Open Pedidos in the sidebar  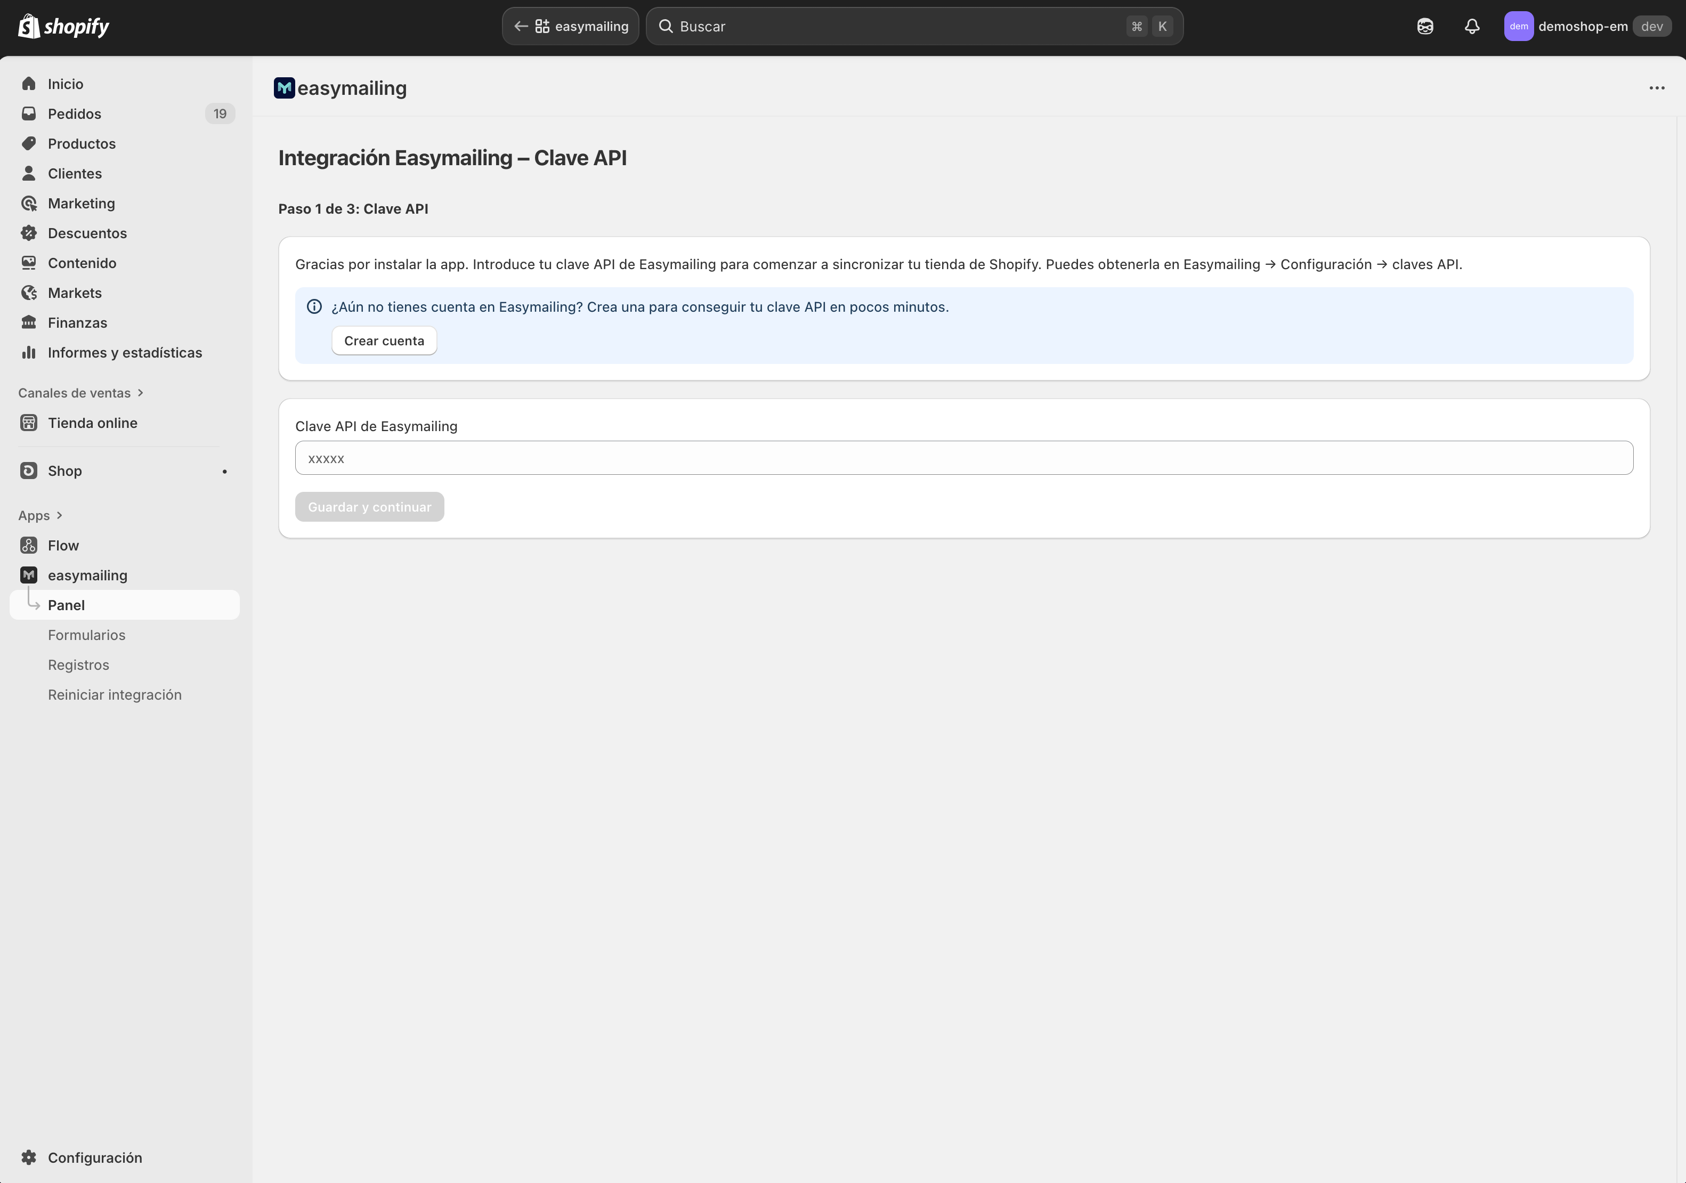point(125,114)
